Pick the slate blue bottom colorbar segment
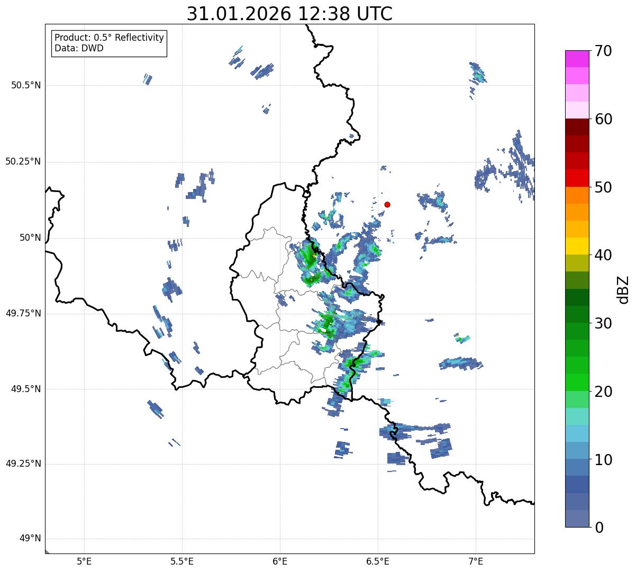The image size is (636, 572). pos(577,519)
